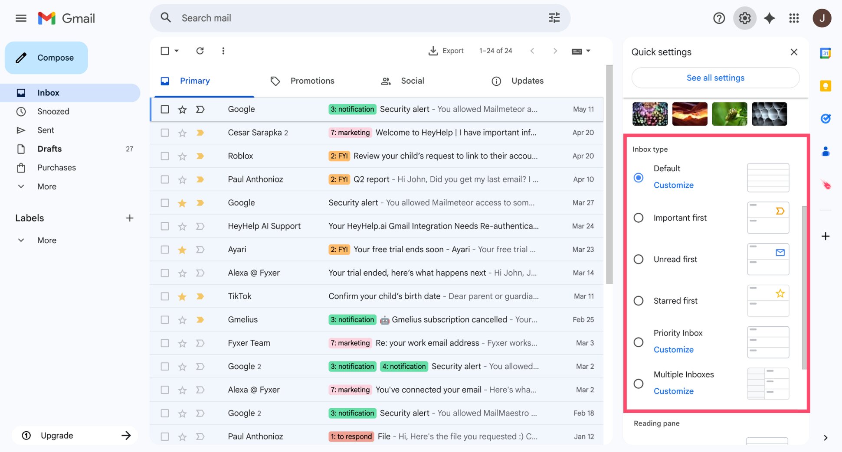Unstar the Ayari email

pyautogui.click(x=182, y=250)
